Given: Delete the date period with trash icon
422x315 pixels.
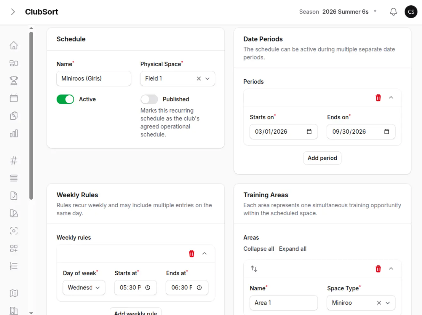Looking at the screenshot, I should click(x=378, y=98).
